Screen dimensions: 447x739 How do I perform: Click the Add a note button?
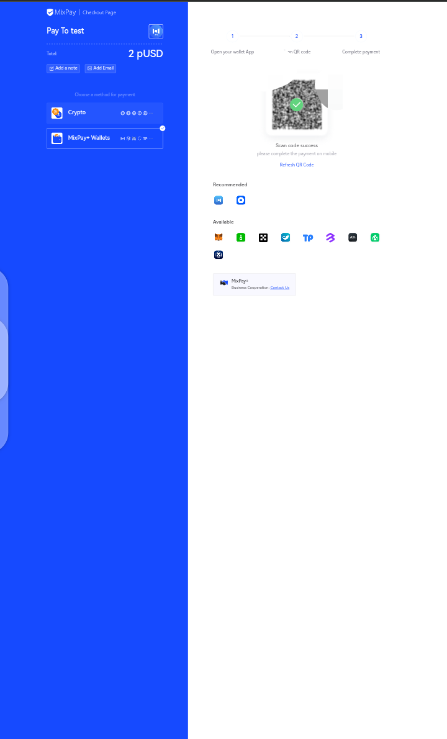[x=63, y=68]
